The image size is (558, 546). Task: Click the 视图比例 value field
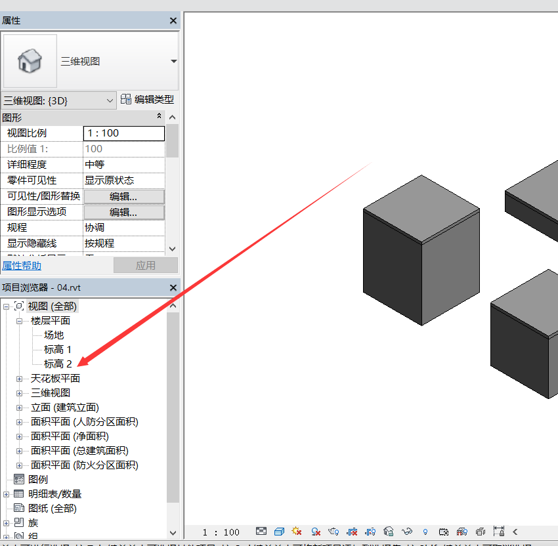pos(123,133)
